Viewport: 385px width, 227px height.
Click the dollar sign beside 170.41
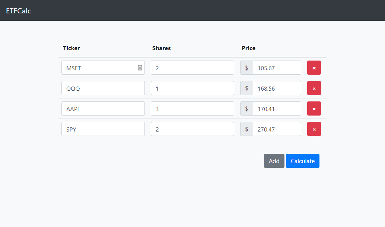click(x=246, y=108)
